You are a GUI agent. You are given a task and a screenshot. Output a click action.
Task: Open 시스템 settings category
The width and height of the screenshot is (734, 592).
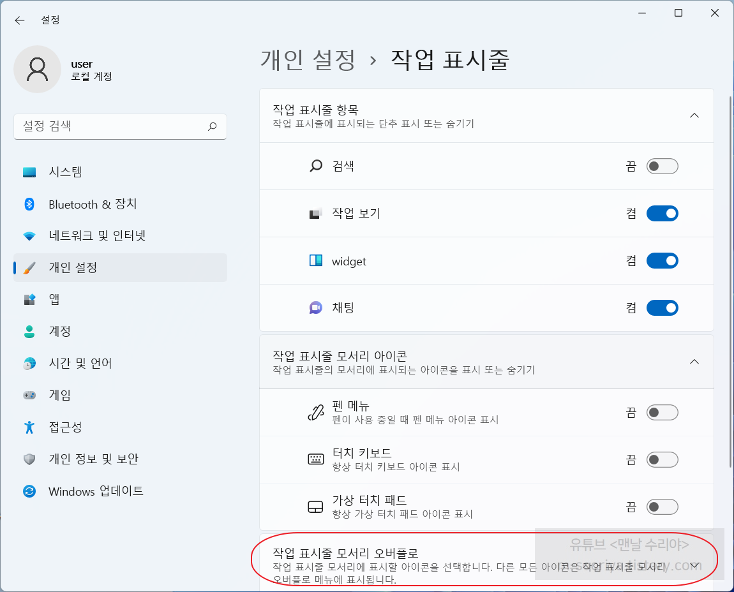(120, 172)
